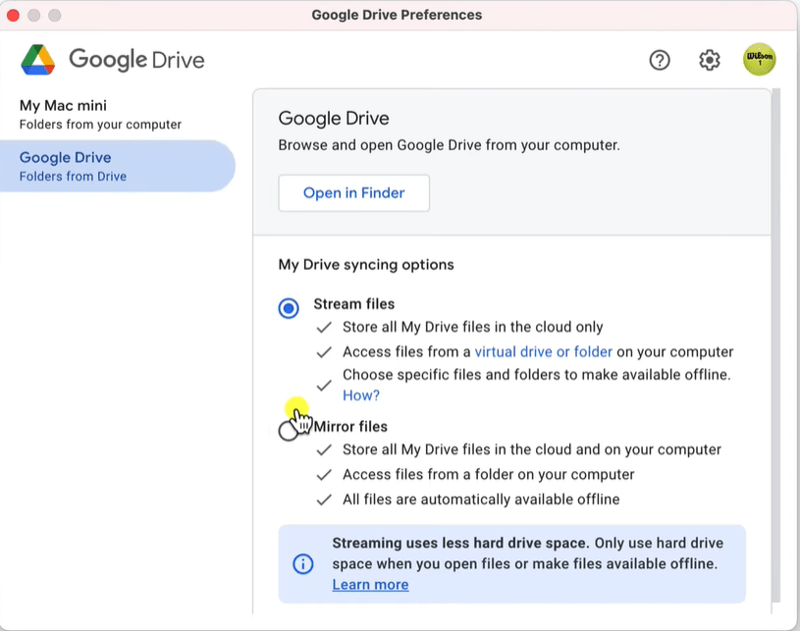Open the My Mac mini section

pos(98,114)
